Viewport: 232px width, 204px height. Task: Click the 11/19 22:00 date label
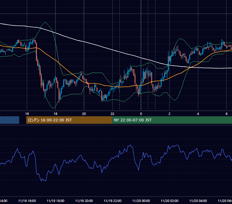[x=113, y=201]
